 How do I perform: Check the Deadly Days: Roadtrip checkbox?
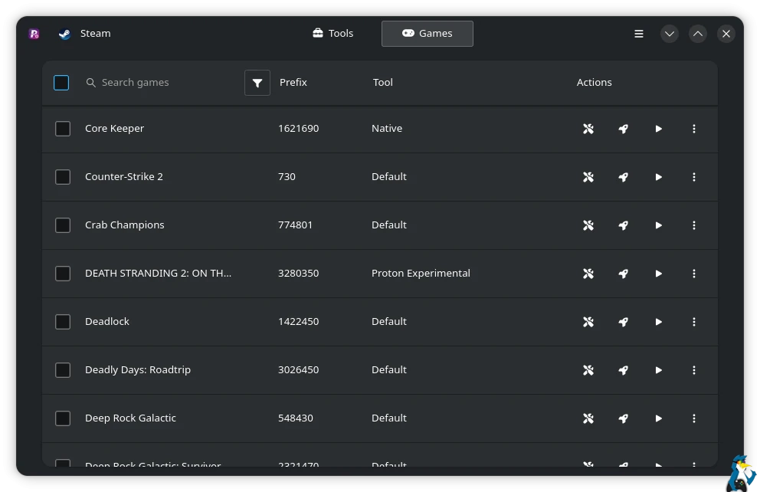(x=63, y=370)
